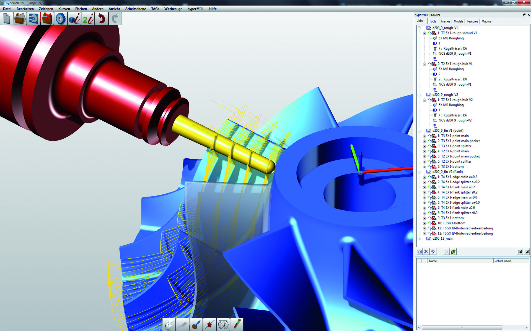Close the hyperMILL-Browser panel
Screen dimensions: 531x331
pyautogui.click(x=529, y=15)
